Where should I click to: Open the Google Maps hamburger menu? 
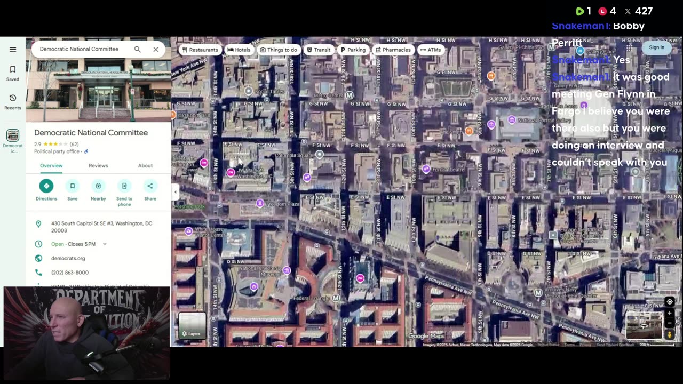pyautogui.click(x=13, y=50)
